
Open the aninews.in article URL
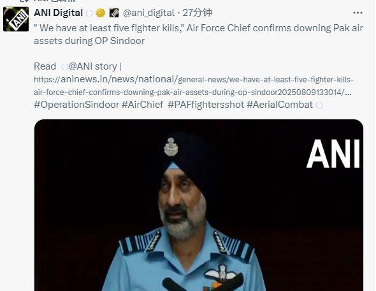tap(194, 86)
